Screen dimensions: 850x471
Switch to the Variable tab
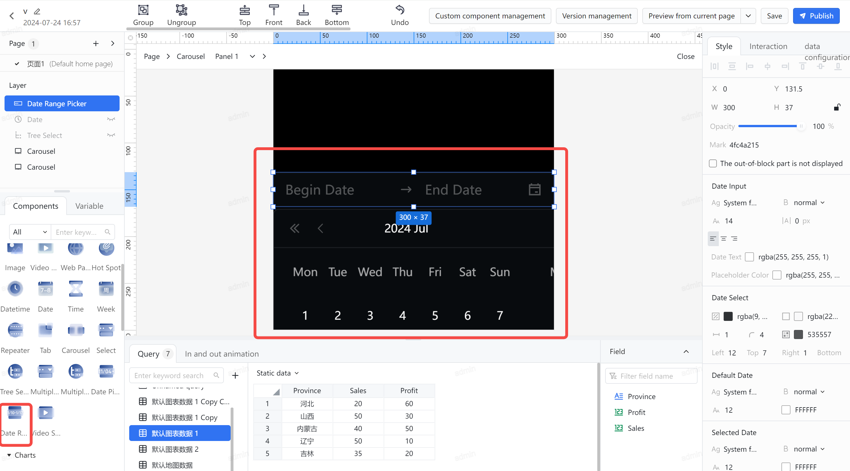point(89,206)
